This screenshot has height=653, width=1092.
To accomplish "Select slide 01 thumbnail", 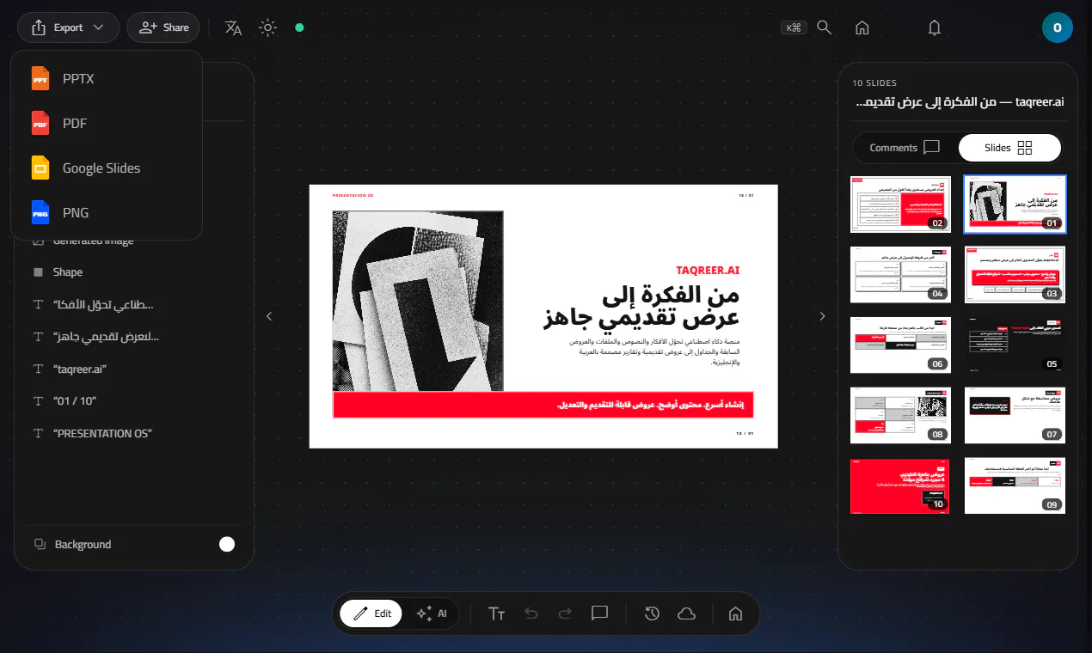I will [x=1015, y=204].
